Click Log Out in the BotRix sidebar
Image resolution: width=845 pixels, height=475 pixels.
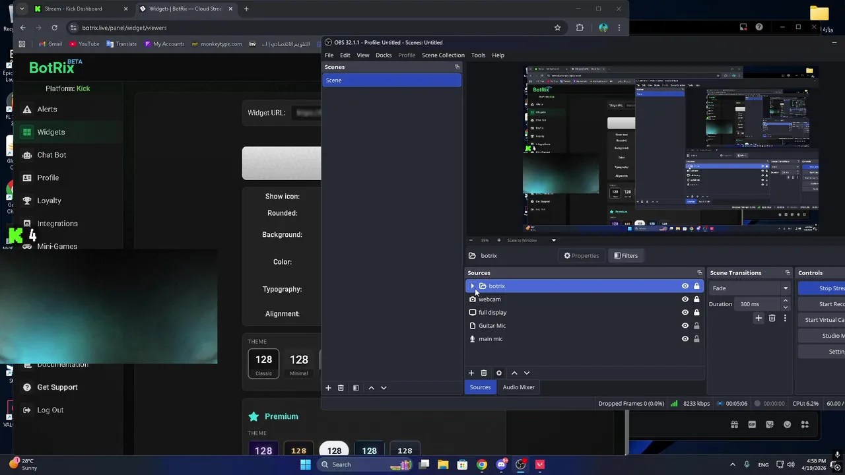[50, 410]
